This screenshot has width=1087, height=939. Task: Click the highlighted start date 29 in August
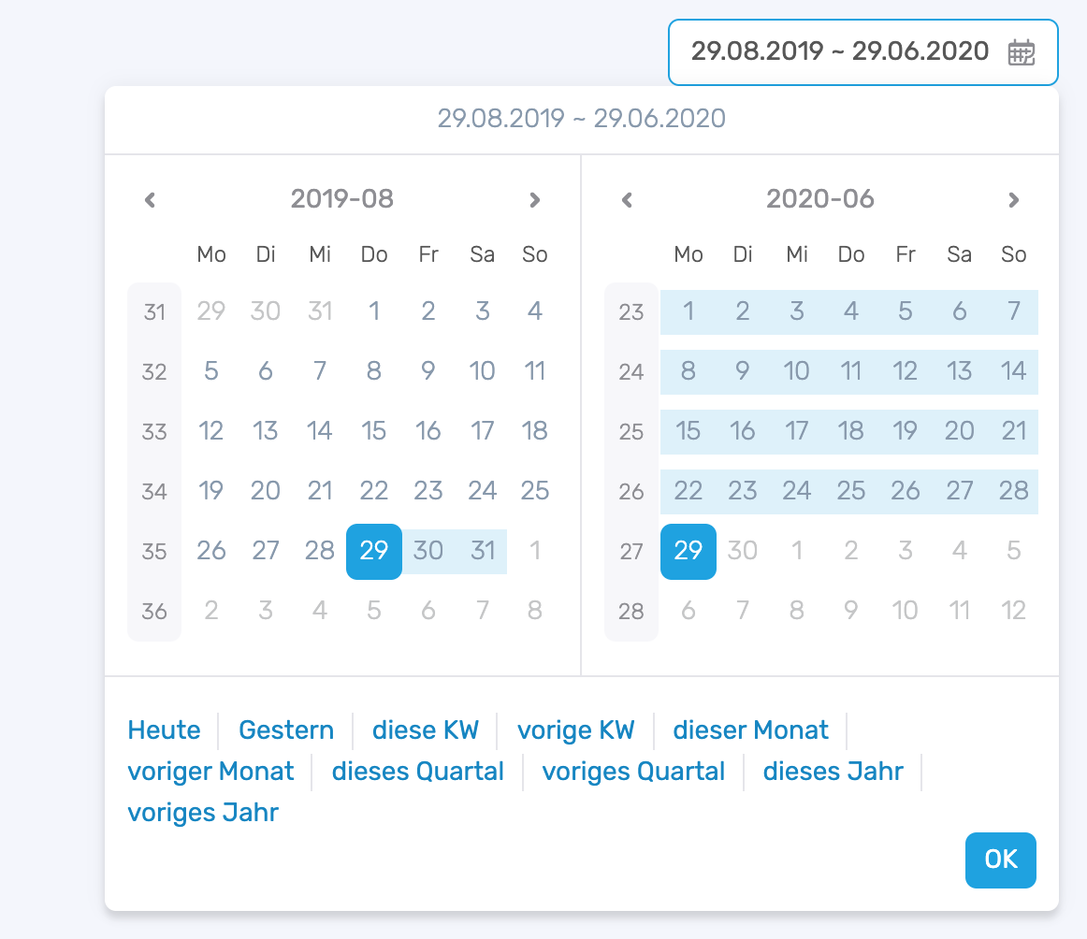[373, 552]
